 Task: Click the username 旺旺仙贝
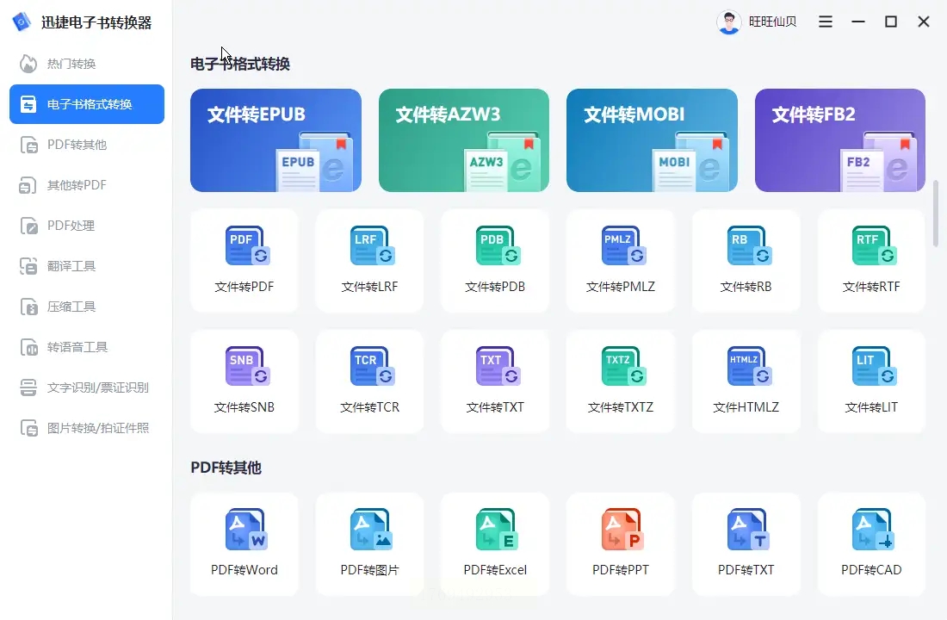tap(772, 22)
